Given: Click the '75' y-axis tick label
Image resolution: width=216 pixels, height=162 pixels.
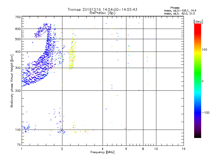Looking at the screenshot, I should click(19, 145).
